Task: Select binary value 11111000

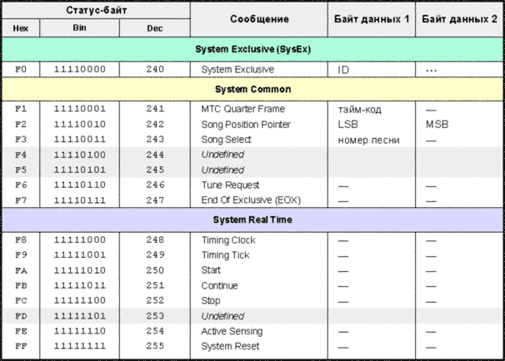Action: coord(79,240)
